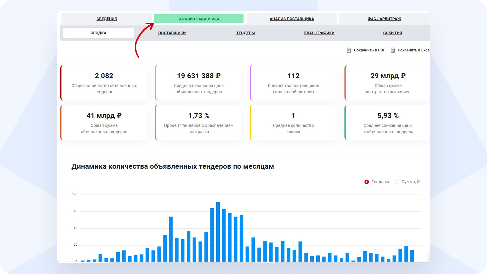
Task: Click the 2 082 total tenders card
Action: click(x=104, y=83)
